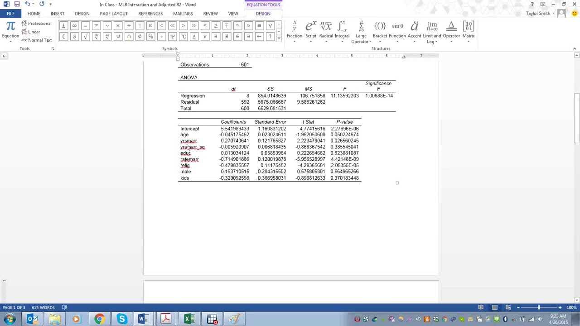This screenshot has width=580, height=326.
Task: Switch to the PAGE LAYOUT tab
Action: tap(114, 14)
